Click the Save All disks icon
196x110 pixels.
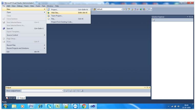click(4, 28)
